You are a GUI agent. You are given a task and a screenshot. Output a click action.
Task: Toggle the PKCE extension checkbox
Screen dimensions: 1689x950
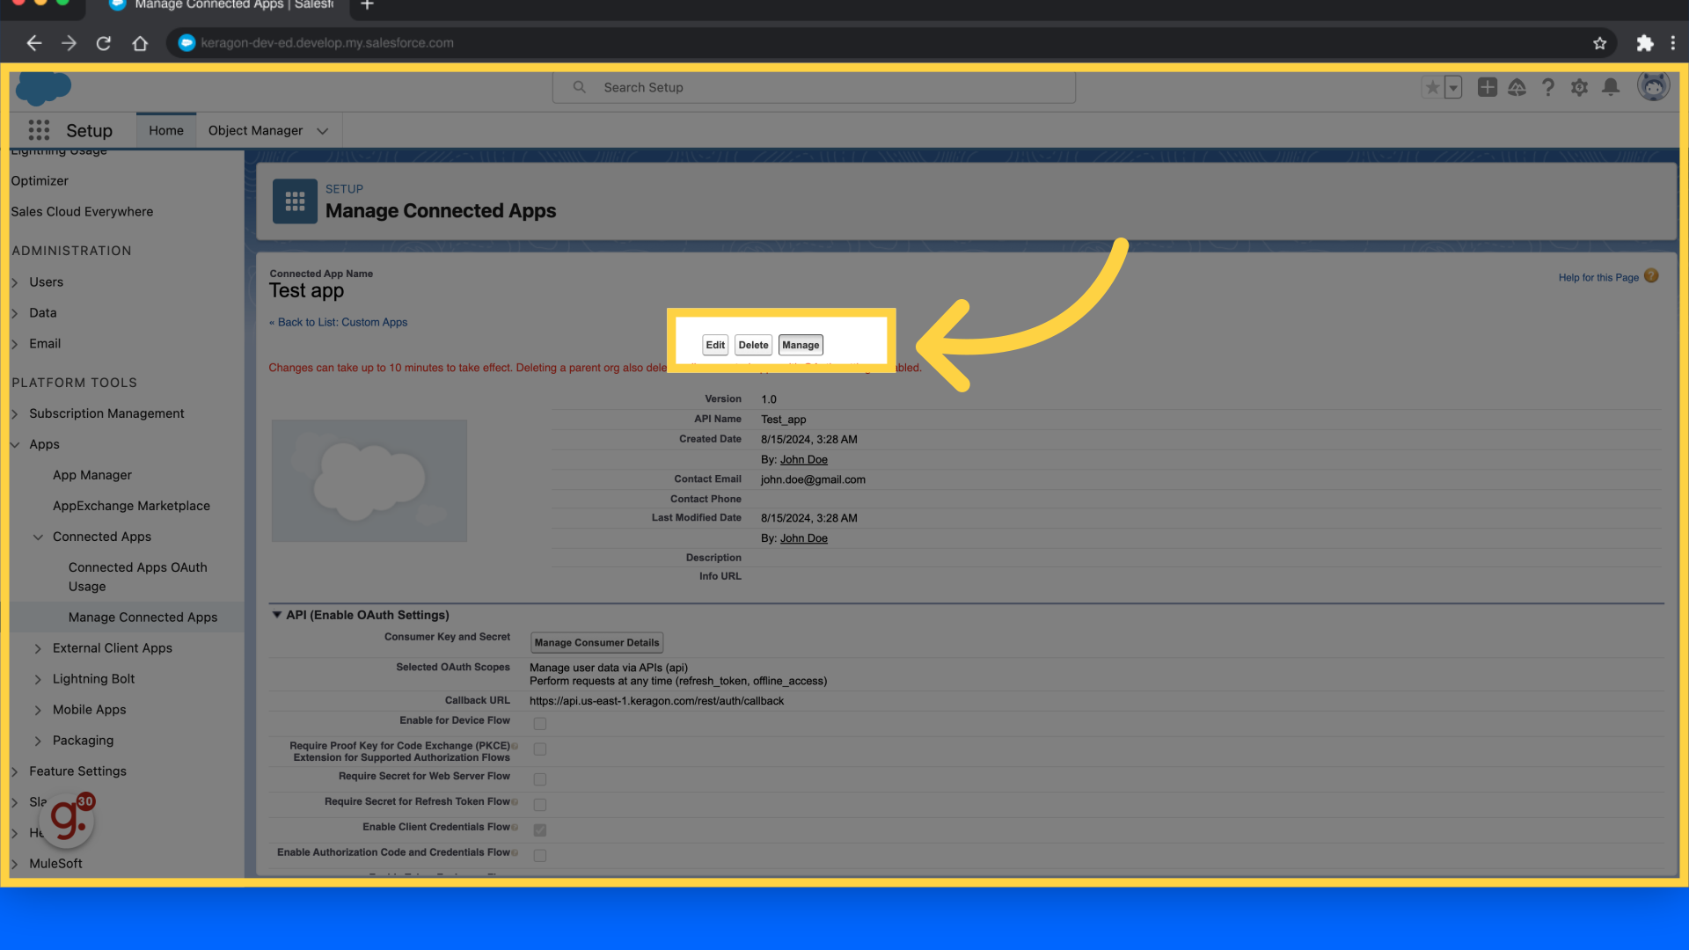coord(540,749)
